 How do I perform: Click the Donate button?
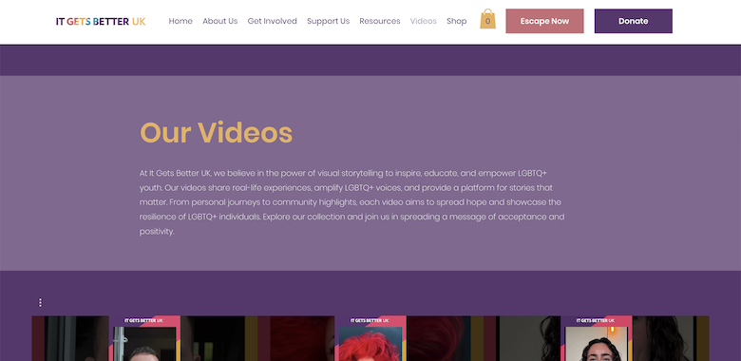pos(634,21)
